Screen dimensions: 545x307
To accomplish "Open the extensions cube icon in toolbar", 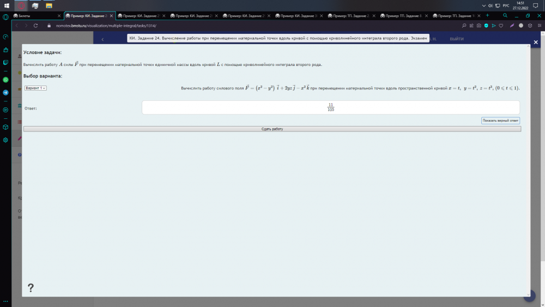I will point(530,26).
